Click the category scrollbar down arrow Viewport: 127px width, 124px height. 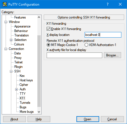(39, 112)
